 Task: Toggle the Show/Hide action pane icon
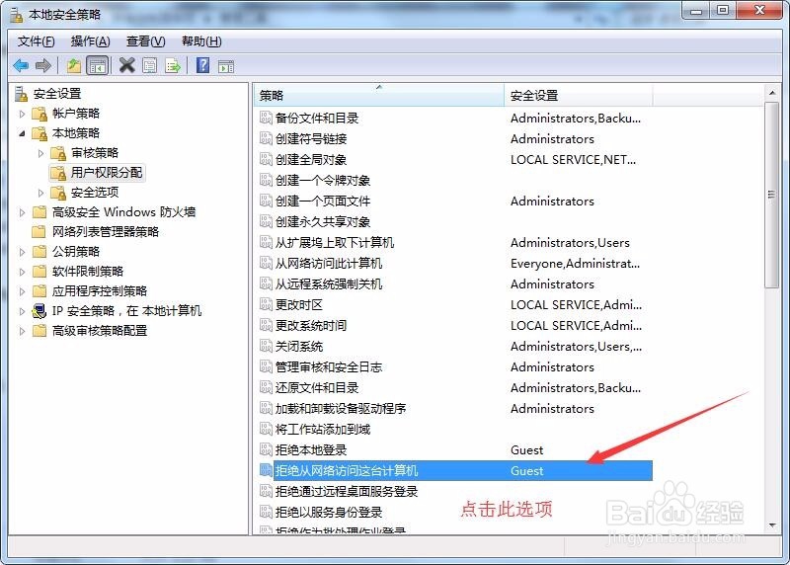pos(226,66)
